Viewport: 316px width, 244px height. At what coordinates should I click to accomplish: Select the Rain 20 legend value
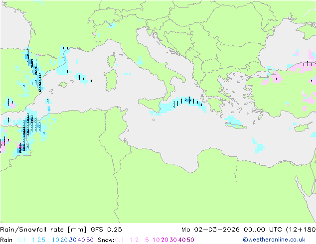pyautogui.click(x=64, y=240)
